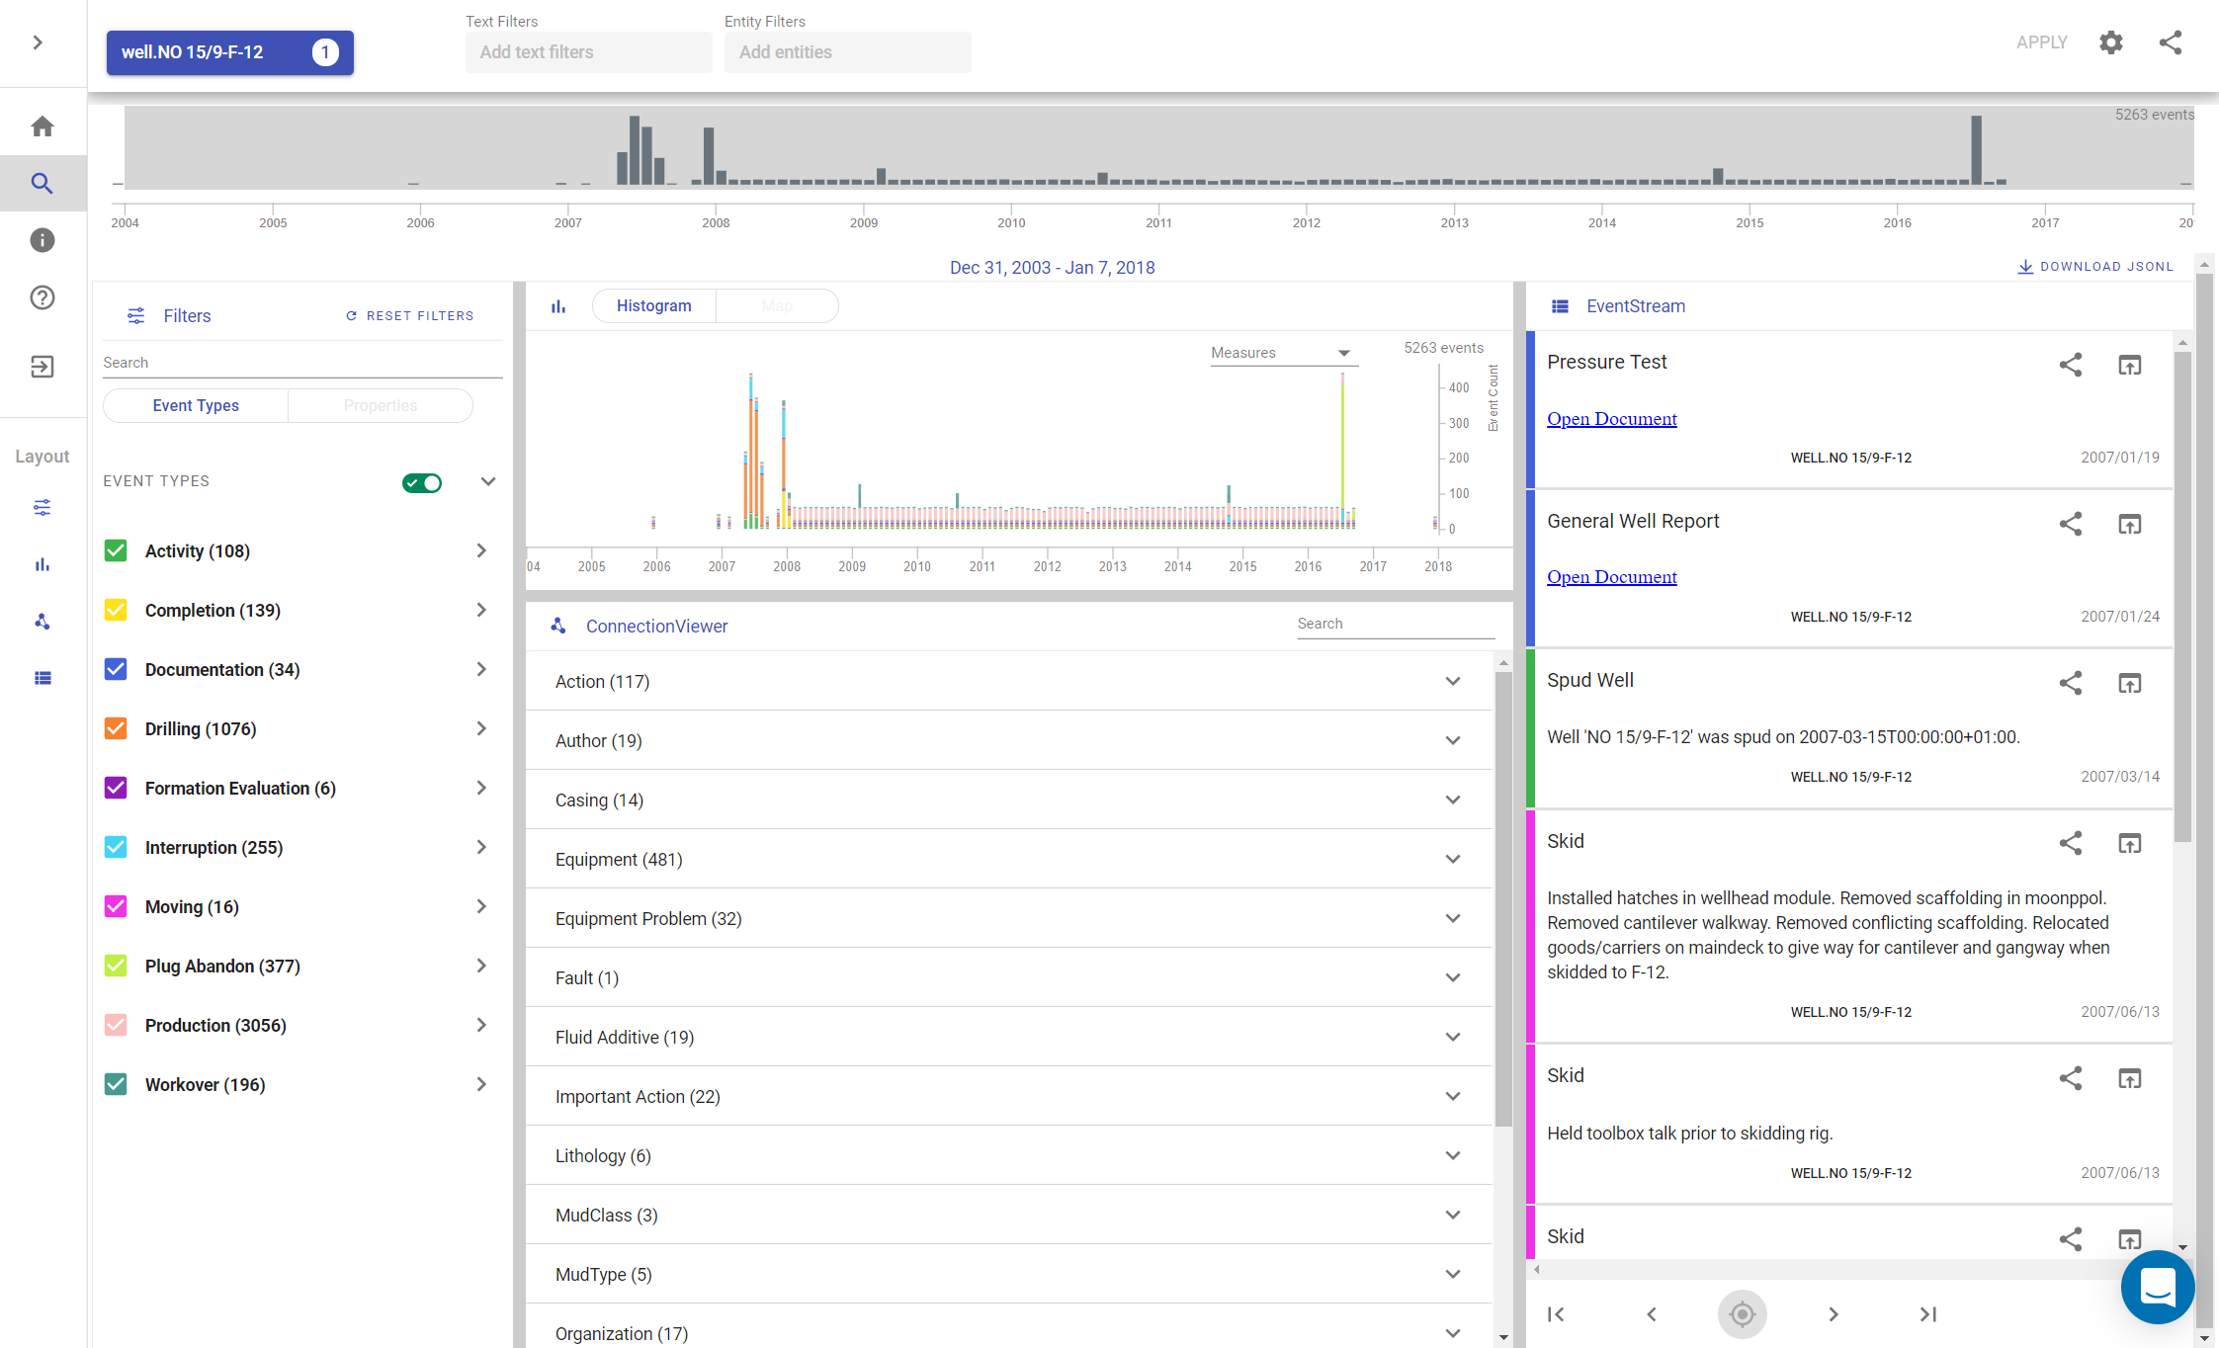Expand Drilling event type details arrow
Image resolution: width=2219 pixels, height=1348 pixels.
point(481,728)
